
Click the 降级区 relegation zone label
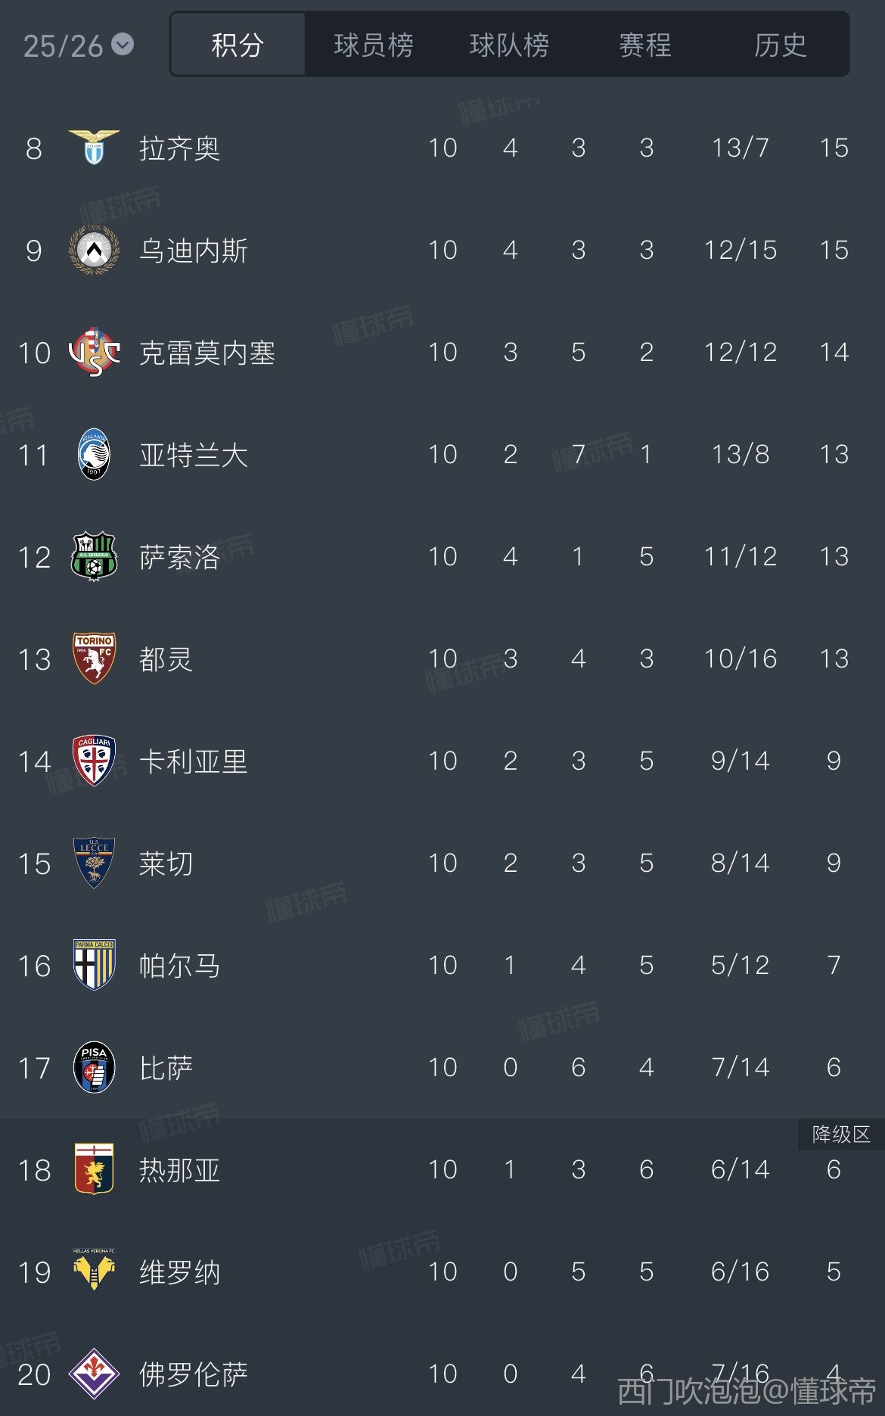click(x=840, y=1134)
